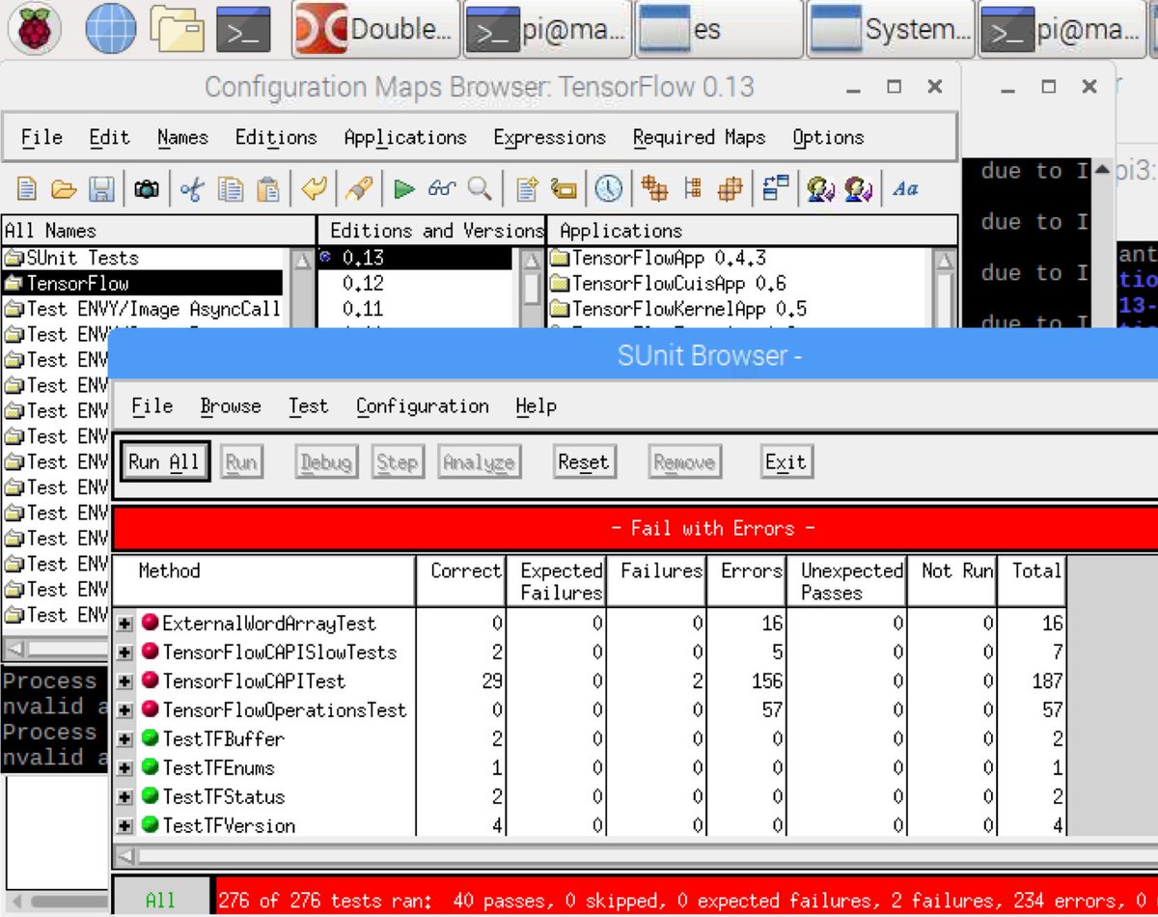
Task: Click the 156 errors cell
Action: click(747, 681)
